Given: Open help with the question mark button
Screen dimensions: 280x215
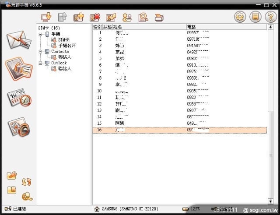Looking at the screenshot, I should [271, 17].
